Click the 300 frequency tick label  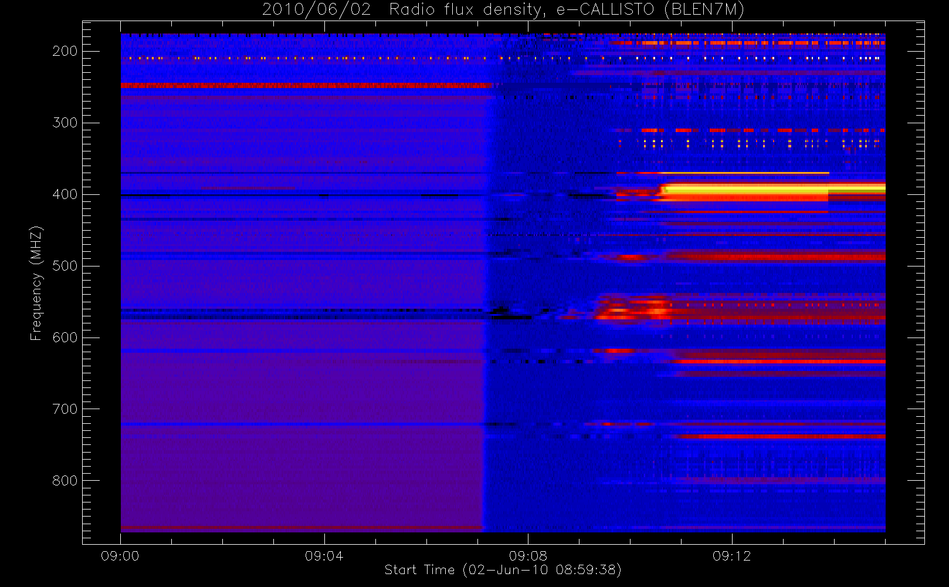[65, 123]
